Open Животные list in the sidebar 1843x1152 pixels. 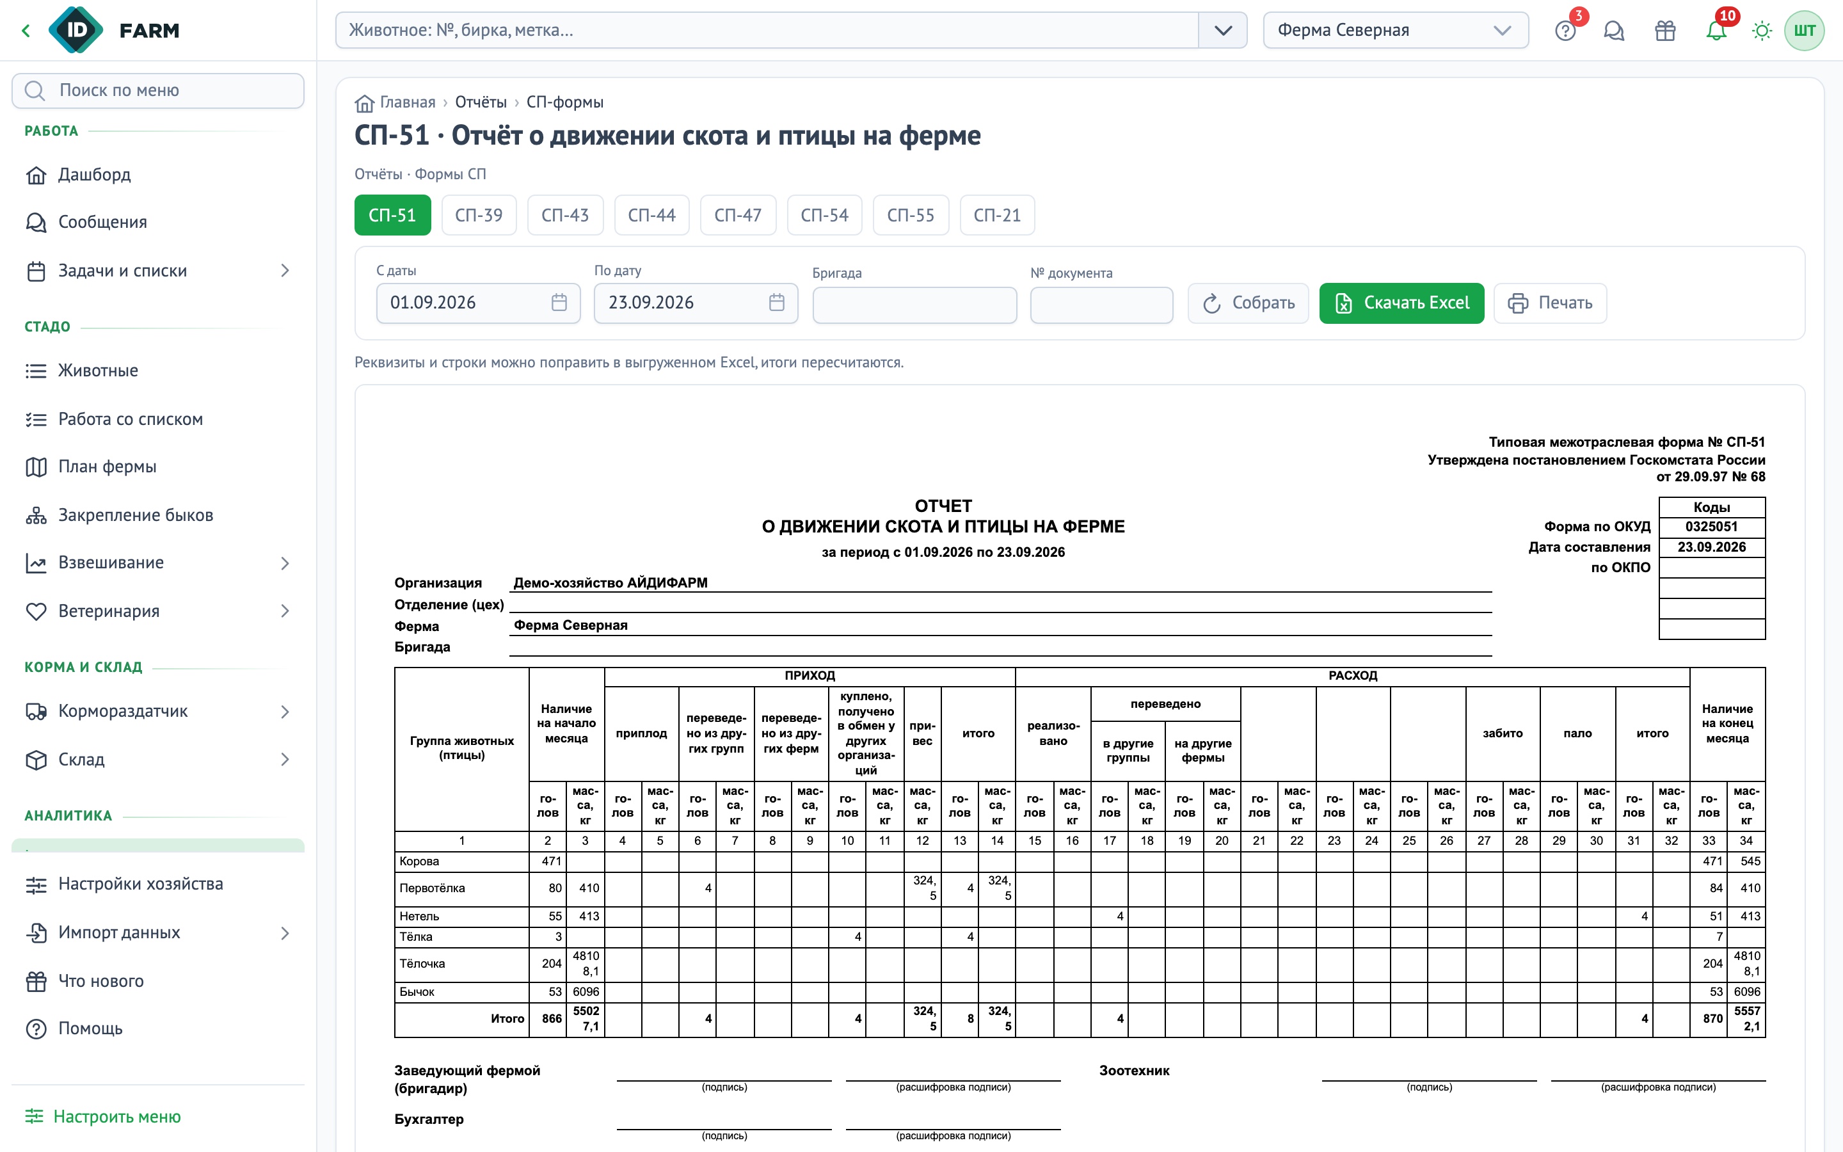[157, 371]
